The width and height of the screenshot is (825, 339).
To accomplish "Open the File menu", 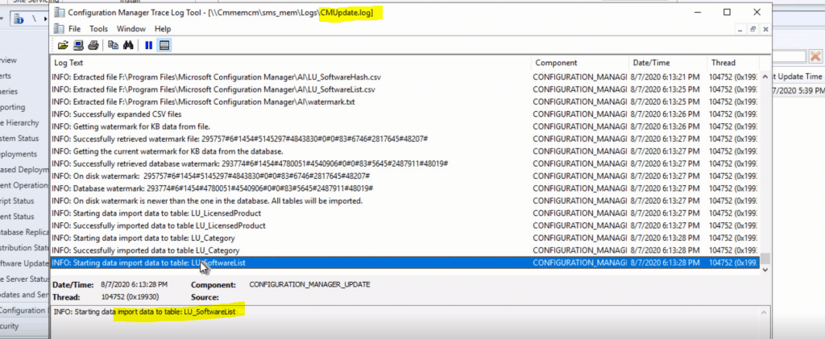I will tap(74, 29).
